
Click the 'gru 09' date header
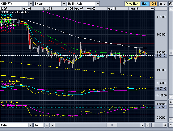(91, 9)
